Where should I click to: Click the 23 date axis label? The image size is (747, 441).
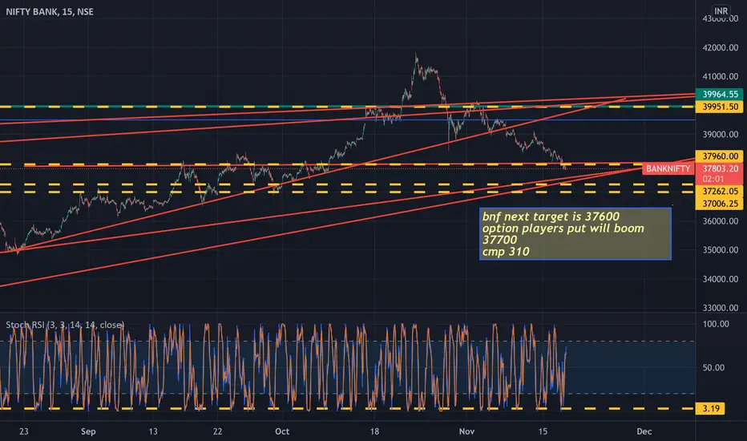click(x=24, y=431)
